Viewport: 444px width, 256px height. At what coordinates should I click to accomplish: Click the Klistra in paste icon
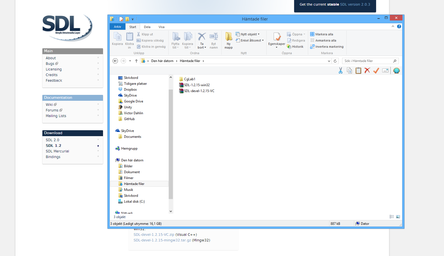tap(129, 40)
